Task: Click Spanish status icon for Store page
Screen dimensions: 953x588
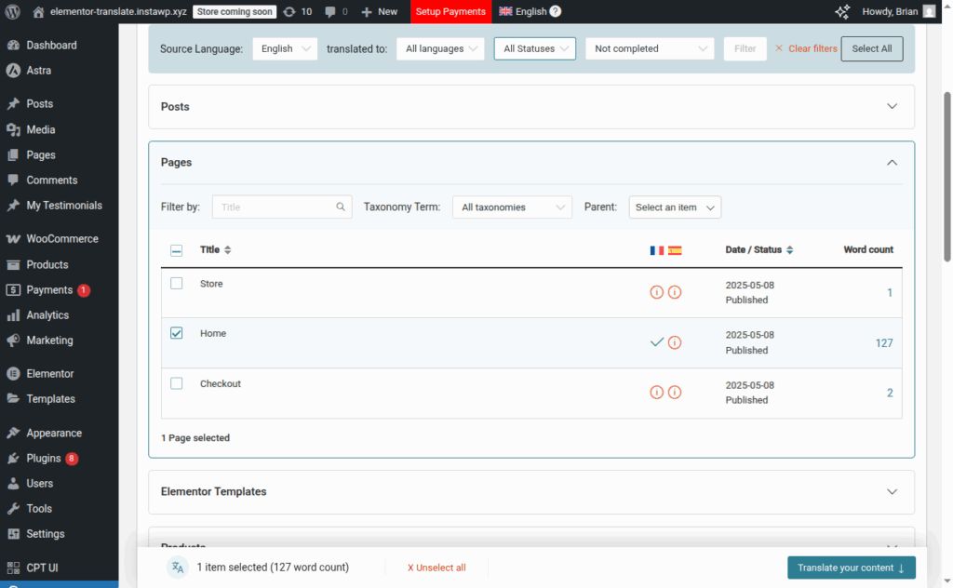Action: (675, 292)
